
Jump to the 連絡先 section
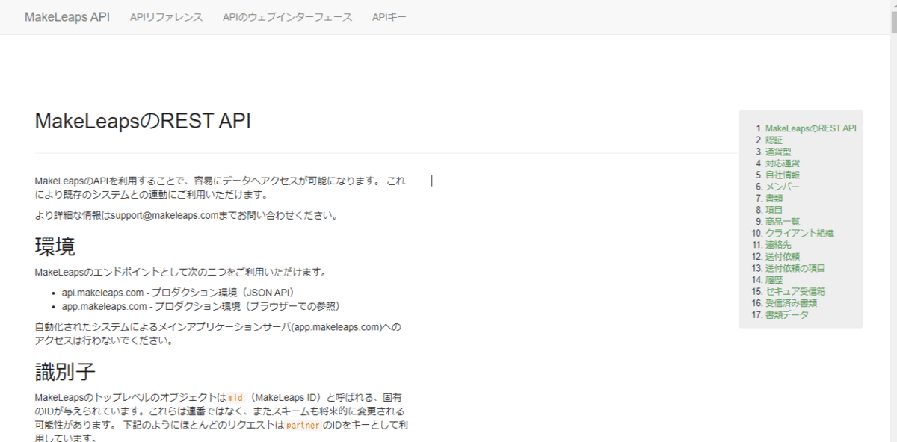pos(780,244)
